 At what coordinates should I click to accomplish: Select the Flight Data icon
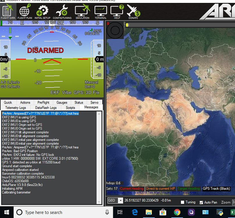pos(7,12)
